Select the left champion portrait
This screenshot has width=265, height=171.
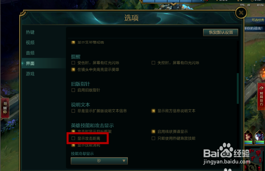tap(248, 137)
